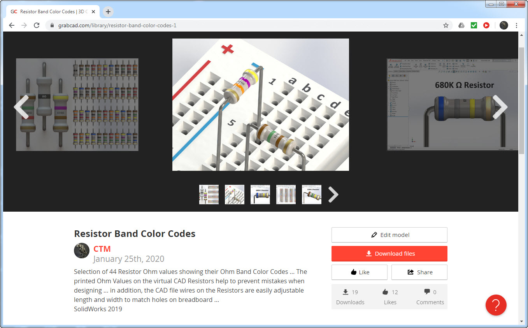Bookmark this page with the star icon
This screenshot has height=328, width=528.
point(446,25)
